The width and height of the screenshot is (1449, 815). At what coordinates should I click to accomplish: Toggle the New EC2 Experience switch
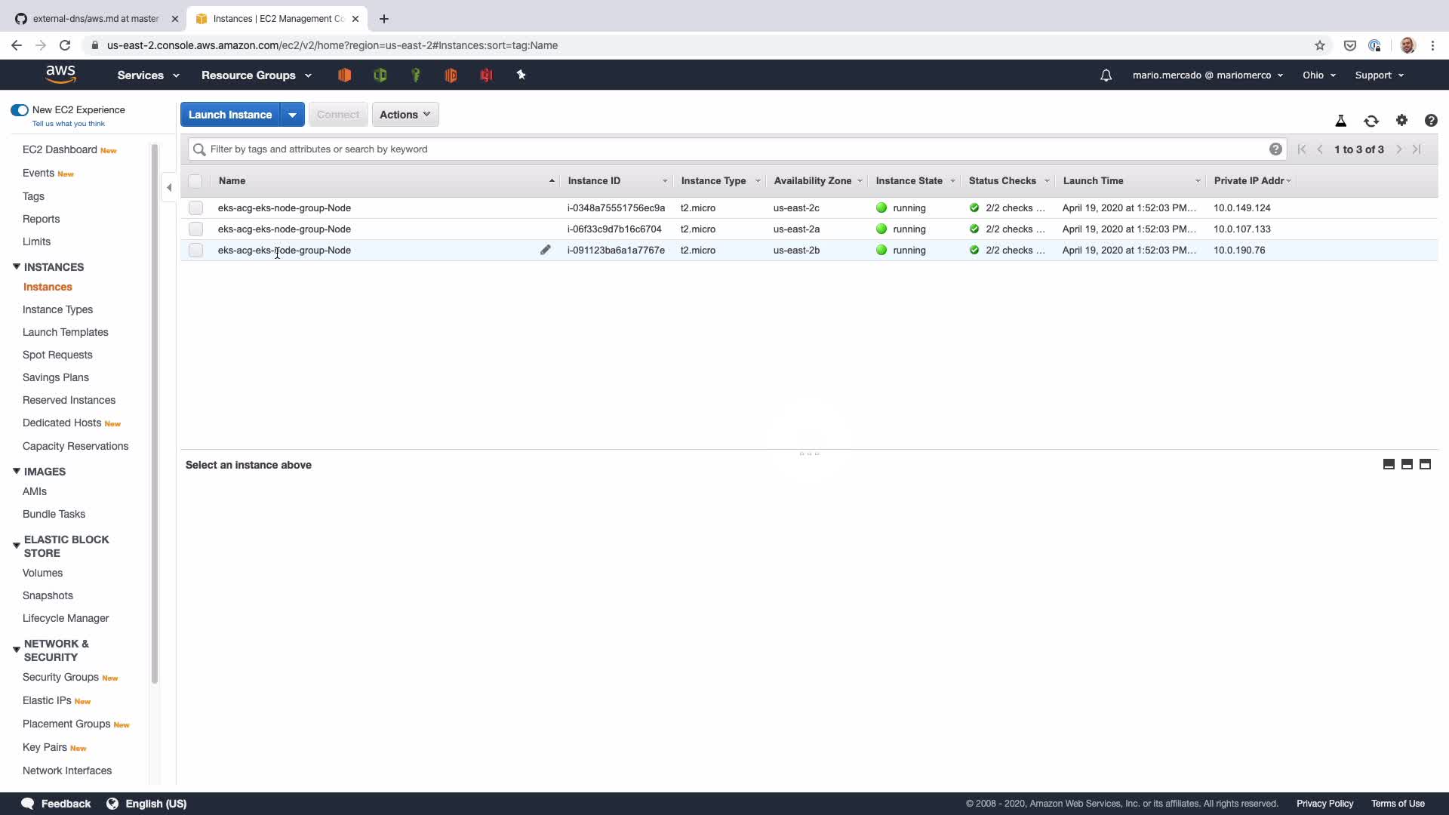point(20,110)
